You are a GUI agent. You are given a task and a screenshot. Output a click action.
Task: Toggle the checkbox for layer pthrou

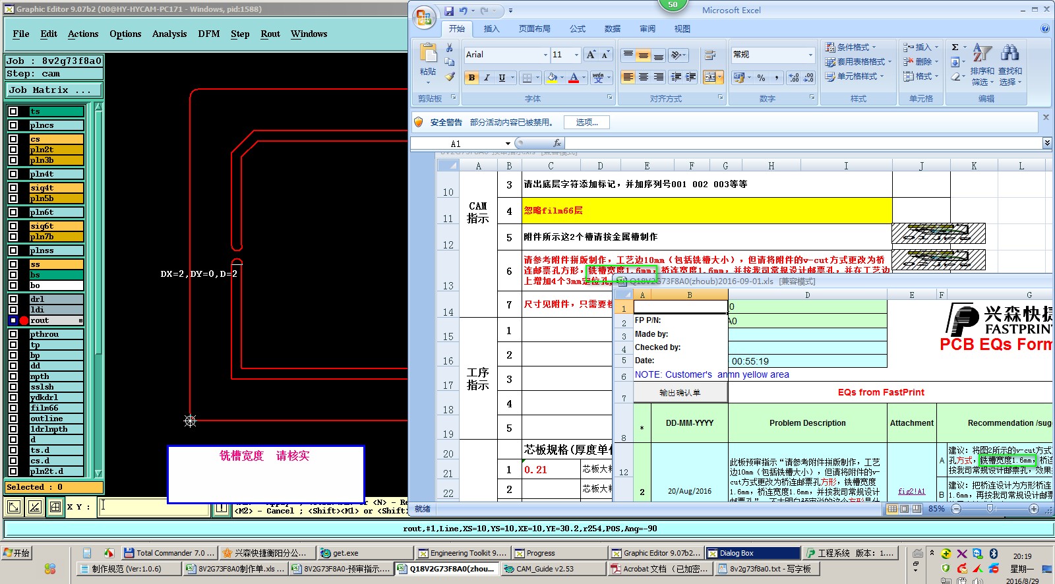click(x=13, y=334)
